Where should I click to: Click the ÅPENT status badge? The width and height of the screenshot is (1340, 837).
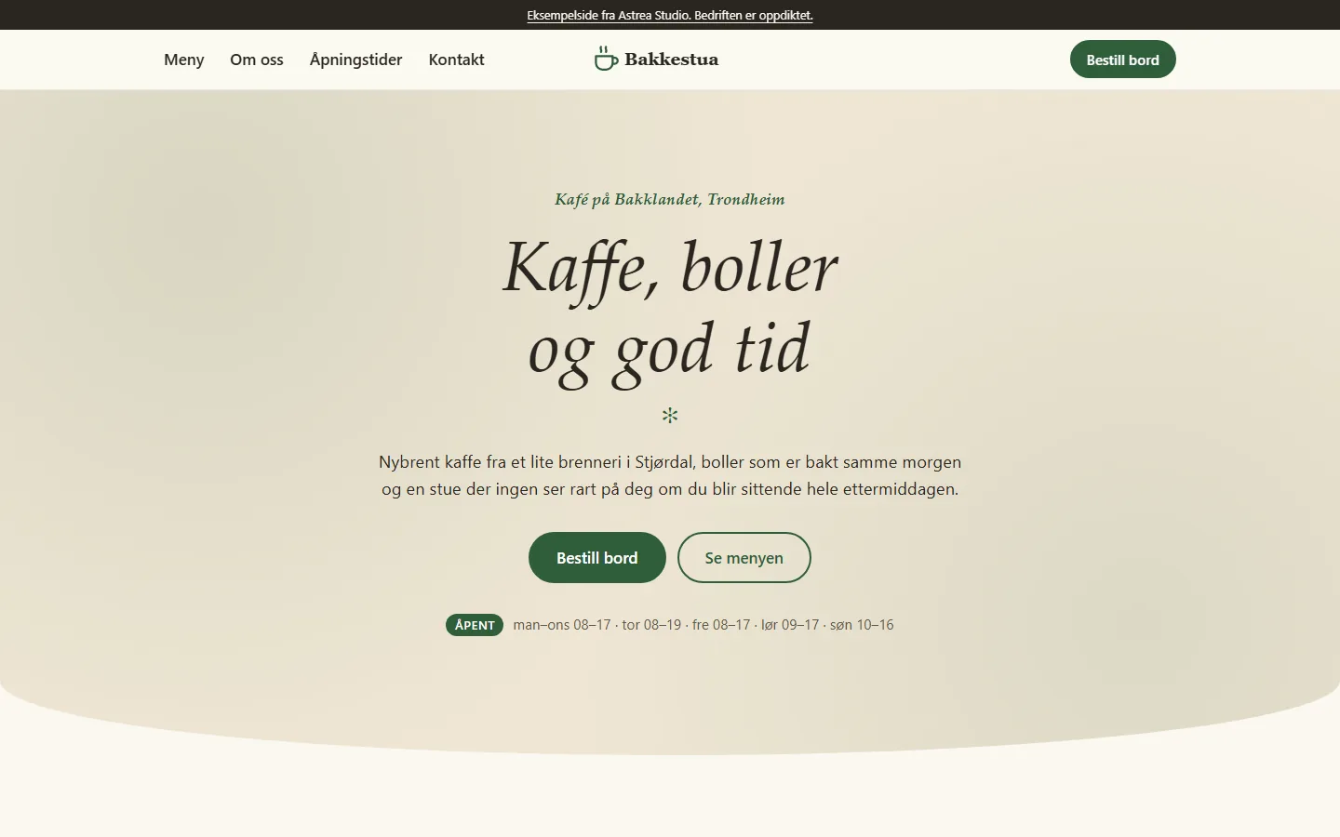point(475,625)
